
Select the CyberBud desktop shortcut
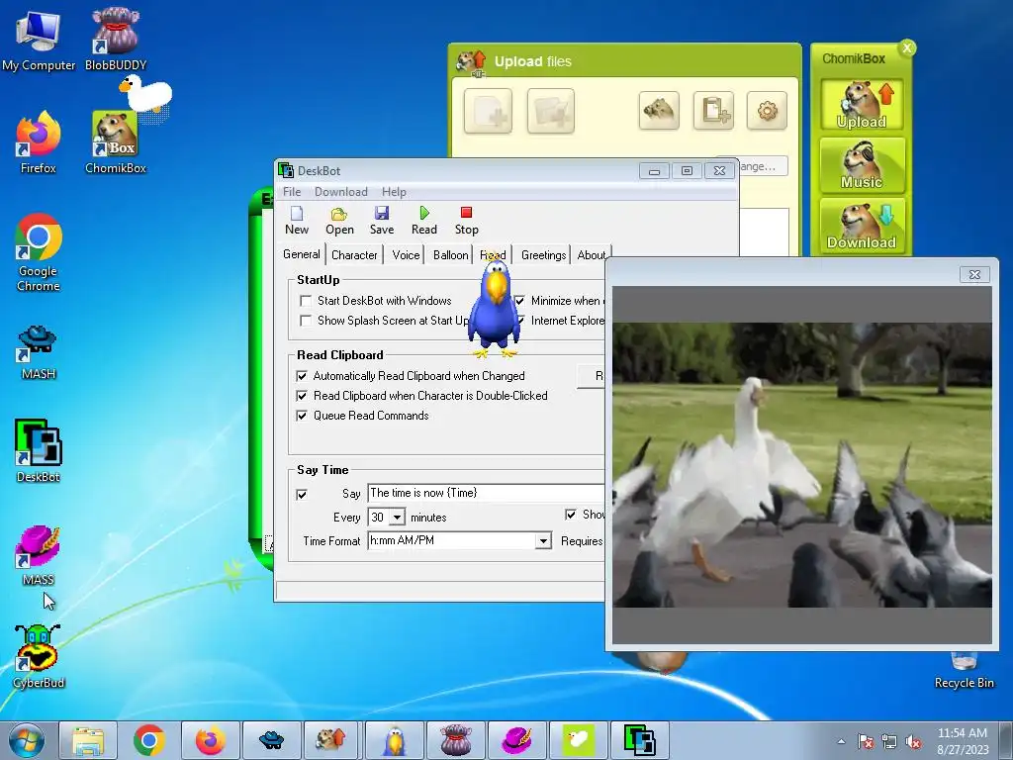[x=39, y=656]
